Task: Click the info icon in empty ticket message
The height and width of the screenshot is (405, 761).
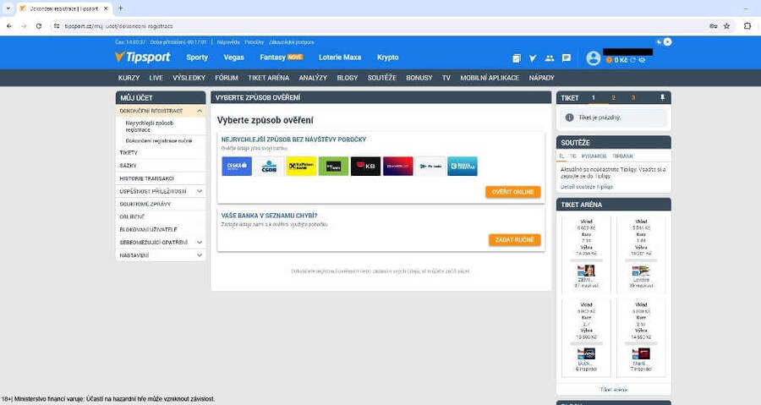Action: pos(569,118)
